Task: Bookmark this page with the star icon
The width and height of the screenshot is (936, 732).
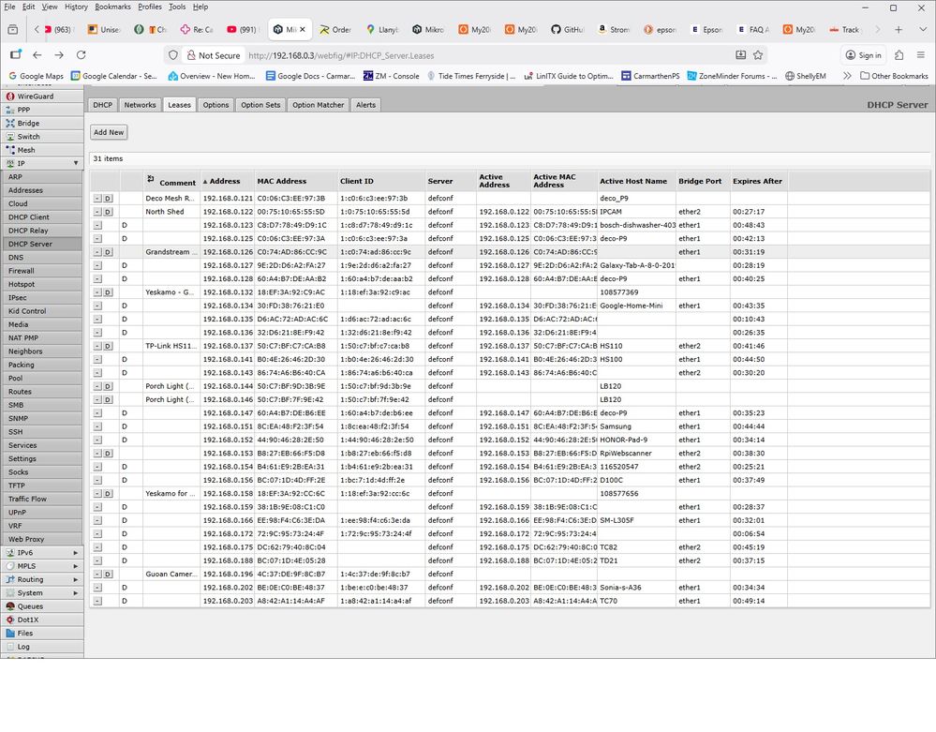Action: pos(759,55)
